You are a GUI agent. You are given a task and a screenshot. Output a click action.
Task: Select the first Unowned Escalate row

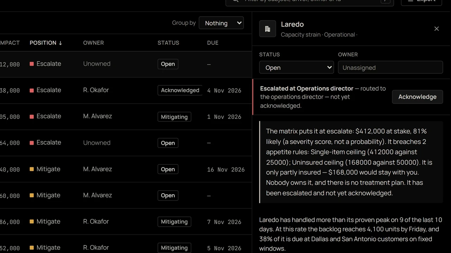coord(126,64)
